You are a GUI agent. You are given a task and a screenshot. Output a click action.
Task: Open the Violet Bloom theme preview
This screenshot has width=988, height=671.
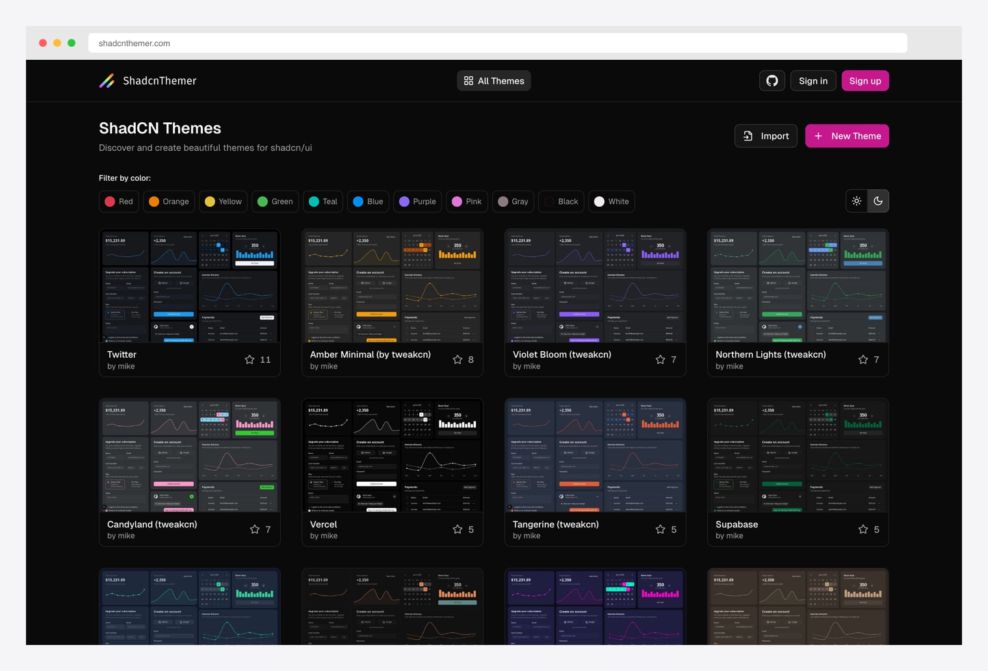(595, 285)
